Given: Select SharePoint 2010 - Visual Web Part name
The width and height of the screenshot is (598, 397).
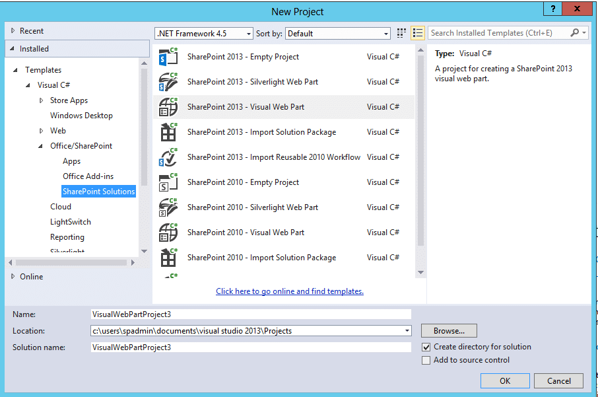Looking at the screenshot, I should pyautogui.click(x=246, y=233).
